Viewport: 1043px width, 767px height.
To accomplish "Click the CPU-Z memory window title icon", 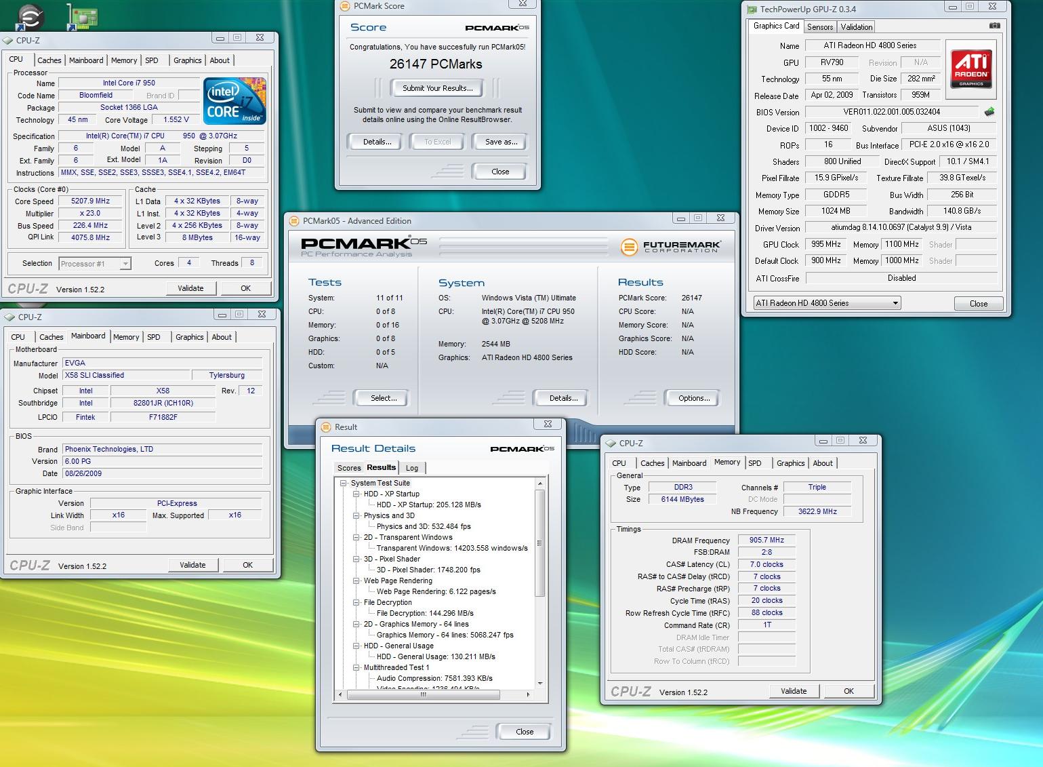I will point(611,444).
